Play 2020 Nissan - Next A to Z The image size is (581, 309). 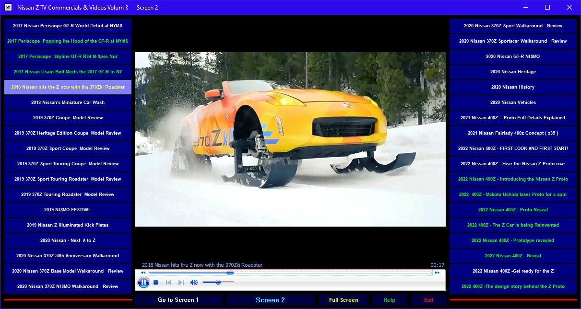(68, 240)
